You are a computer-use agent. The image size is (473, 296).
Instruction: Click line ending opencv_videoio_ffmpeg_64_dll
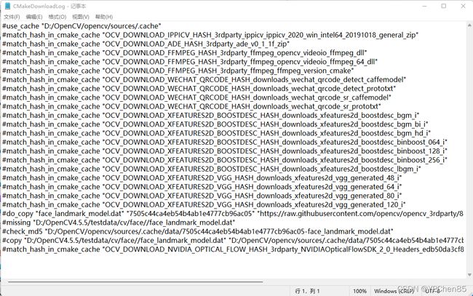[190, 62]
